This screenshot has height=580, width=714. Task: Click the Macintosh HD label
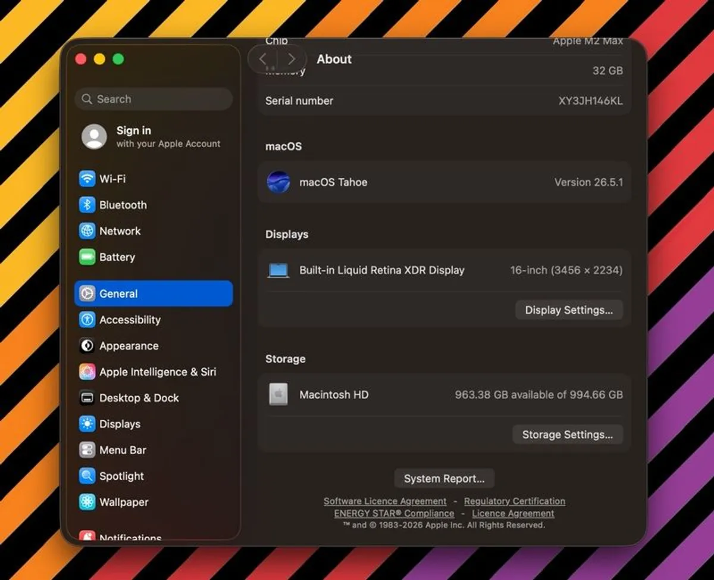334,394
